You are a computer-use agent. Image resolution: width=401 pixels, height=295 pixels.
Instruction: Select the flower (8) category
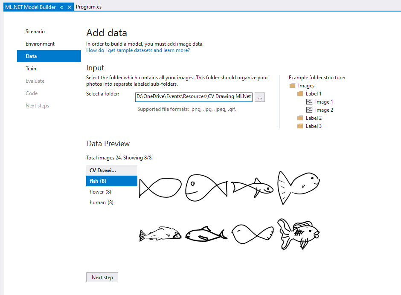tap(100, 192)
